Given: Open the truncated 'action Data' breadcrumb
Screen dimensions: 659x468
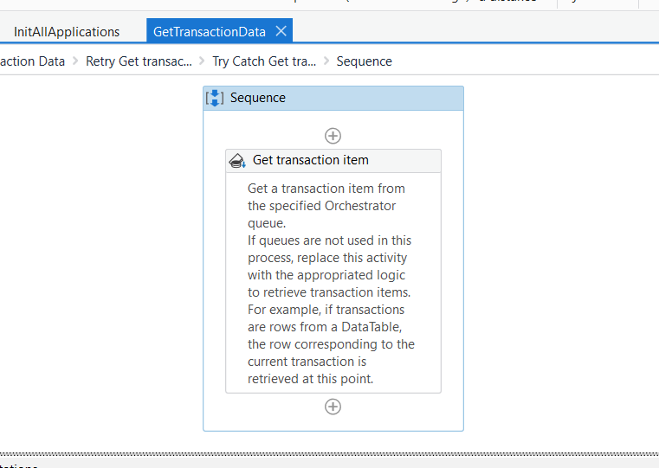Looking at the screenshot, I should (x=32, y=61).
